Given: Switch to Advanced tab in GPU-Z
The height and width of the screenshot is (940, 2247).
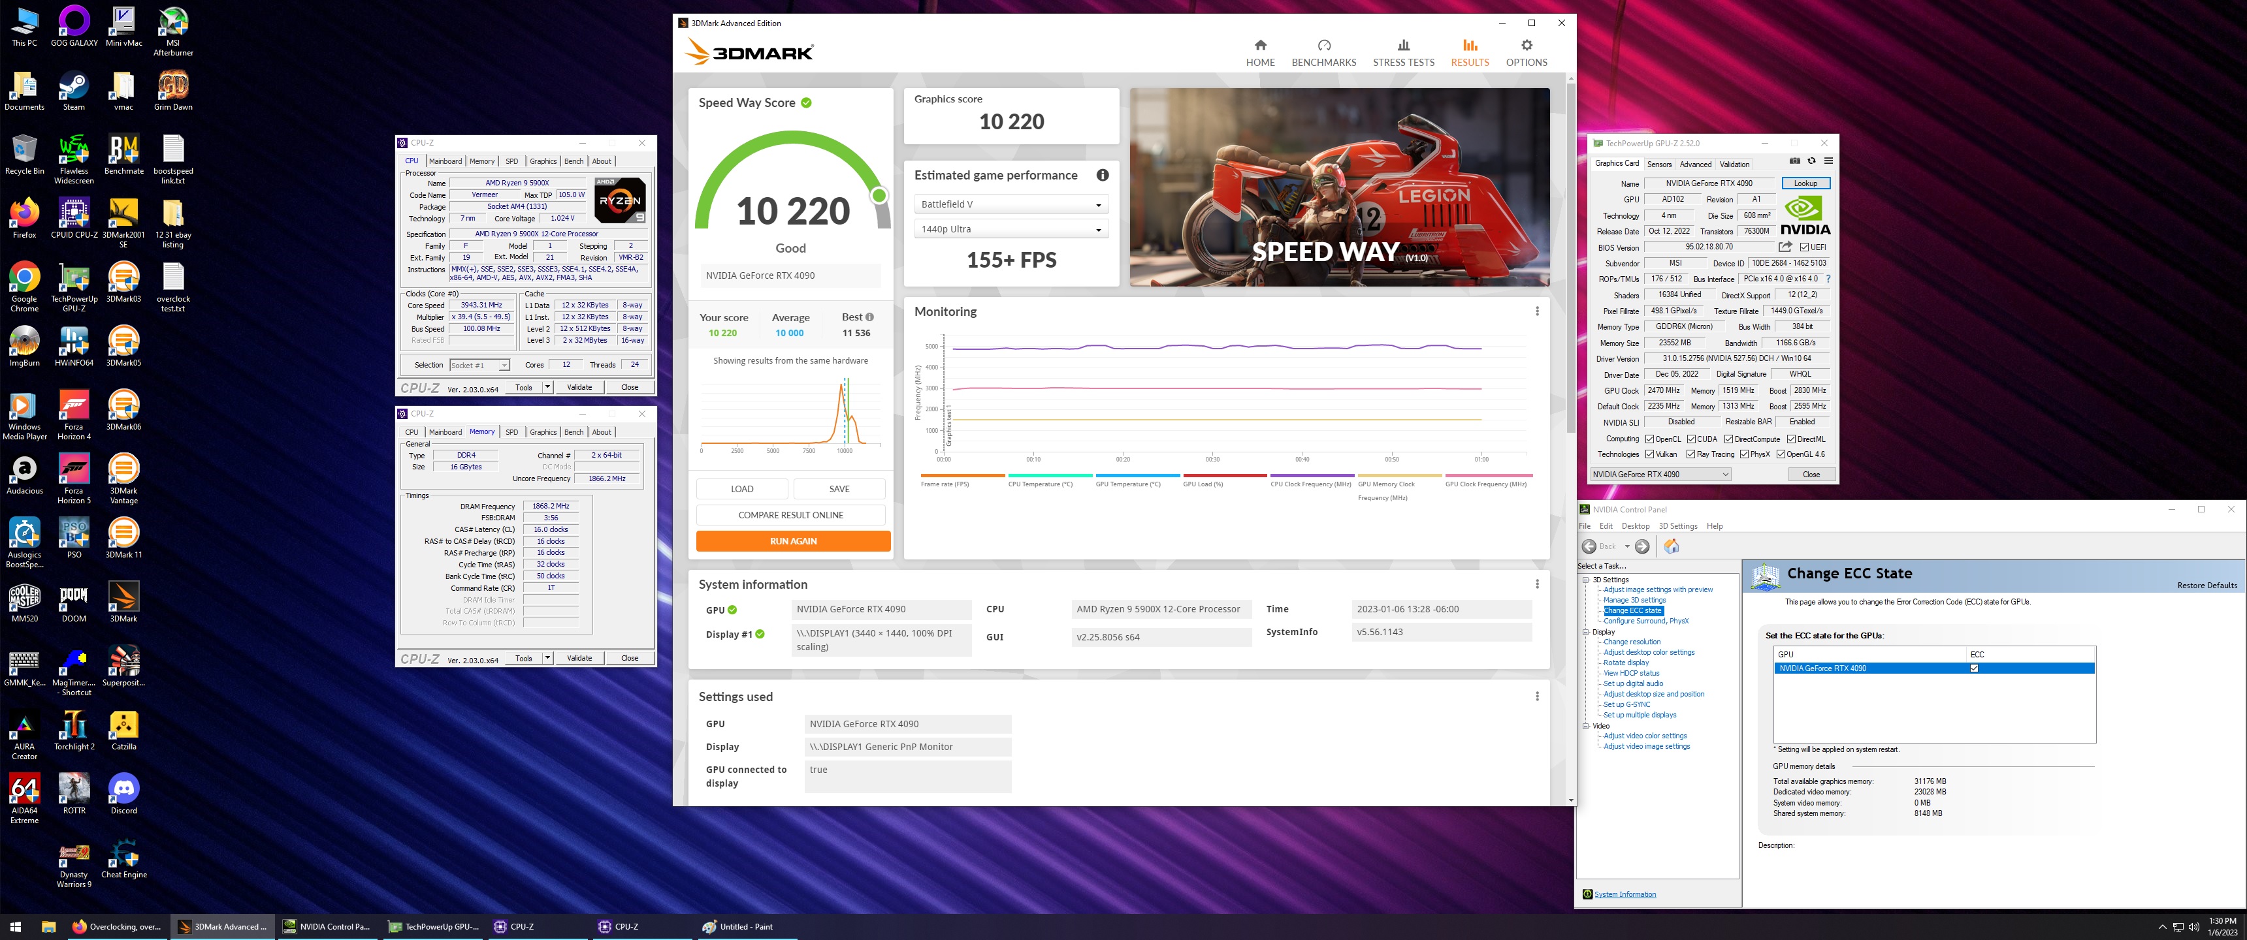Looking at the screenshot, I should (x=1695, y=164).
